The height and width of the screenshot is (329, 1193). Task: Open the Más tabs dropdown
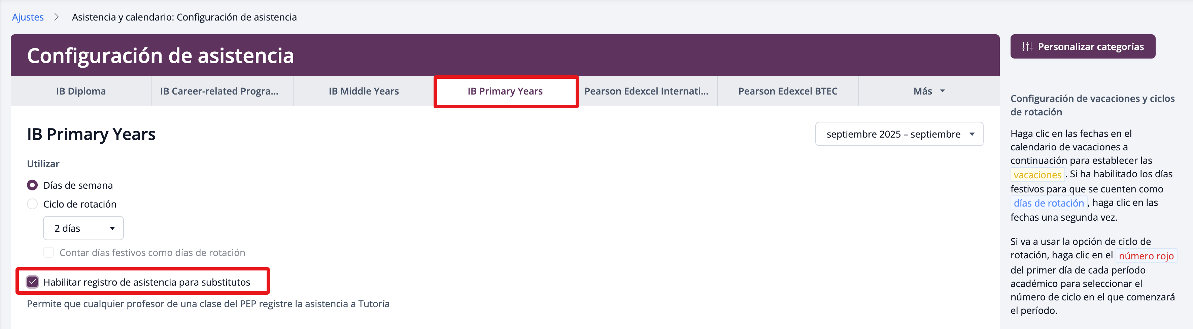928,91
